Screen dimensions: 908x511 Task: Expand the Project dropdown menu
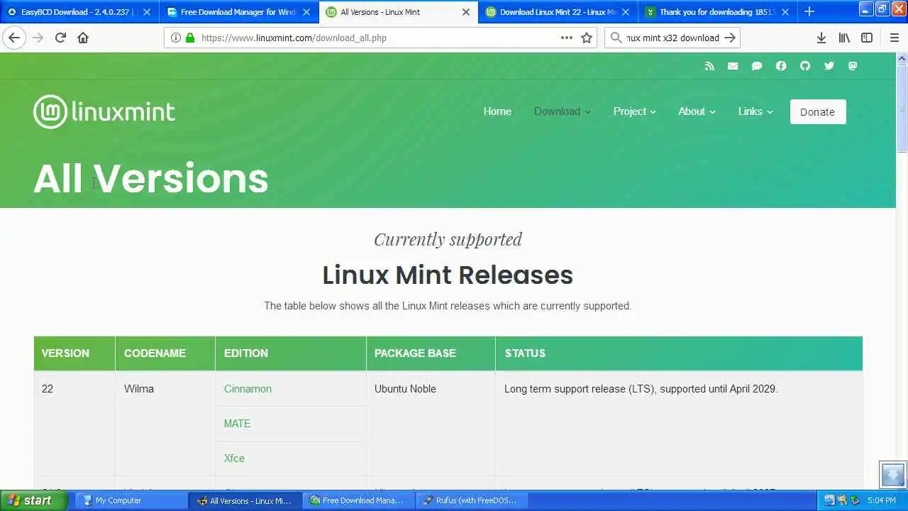(634, 111)
